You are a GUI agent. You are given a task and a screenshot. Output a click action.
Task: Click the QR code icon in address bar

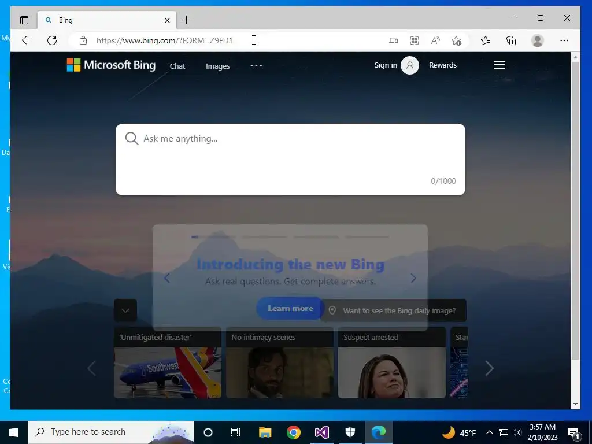pos(414,40)
